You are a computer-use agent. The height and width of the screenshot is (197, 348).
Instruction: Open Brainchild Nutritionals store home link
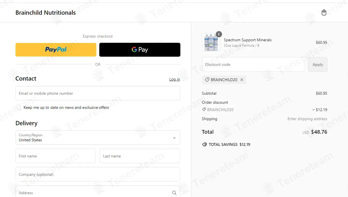[45, 12]
